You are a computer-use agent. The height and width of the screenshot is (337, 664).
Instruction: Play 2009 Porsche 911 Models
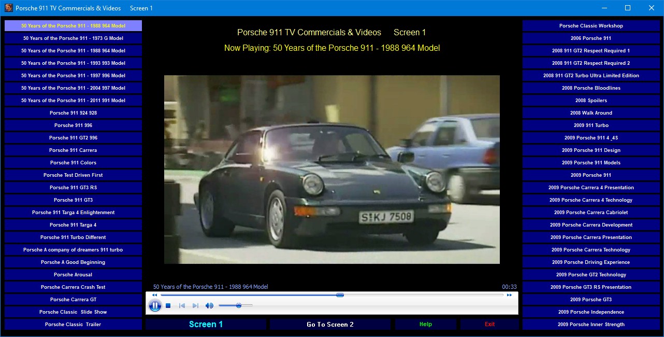[591, 163]
